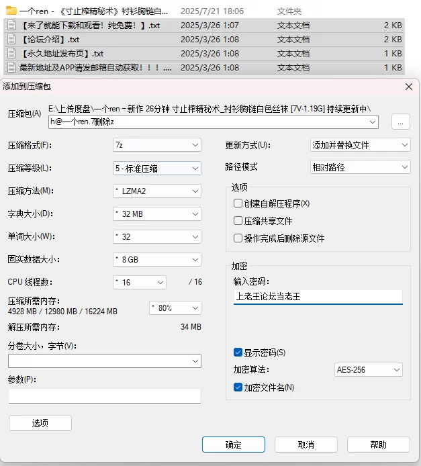Click the date 2025/7/21 18:06

point(212,11)
